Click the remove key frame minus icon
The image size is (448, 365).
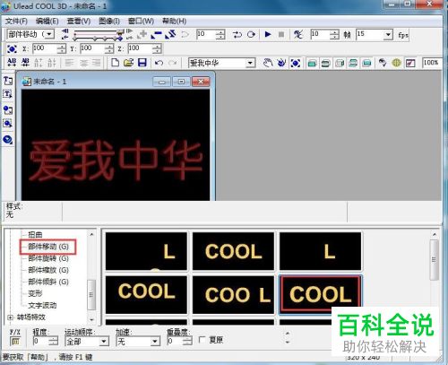point(156,35)
